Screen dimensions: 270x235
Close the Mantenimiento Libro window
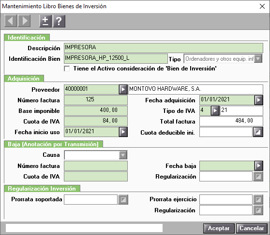click(x=262, y=6)
